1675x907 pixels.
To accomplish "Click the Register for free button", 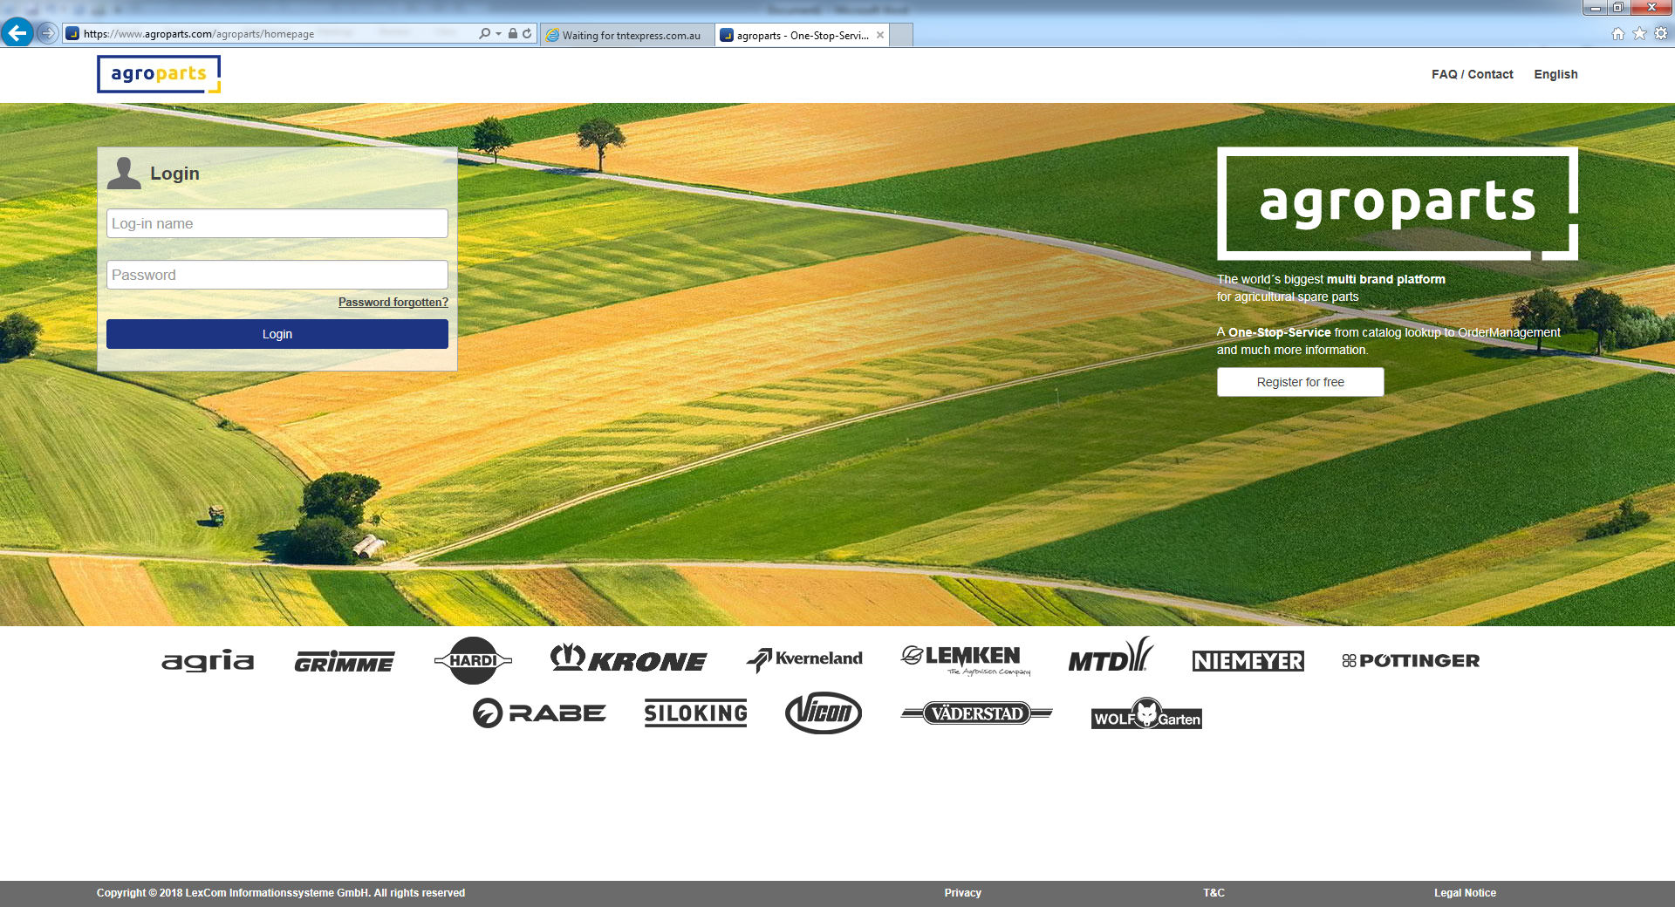I will click(x=1301, y=382).
